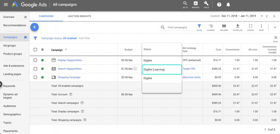Click the Find campaigns search field
Image resolution: width=280 pixels, height=134 pixels.
click(180, 28)
